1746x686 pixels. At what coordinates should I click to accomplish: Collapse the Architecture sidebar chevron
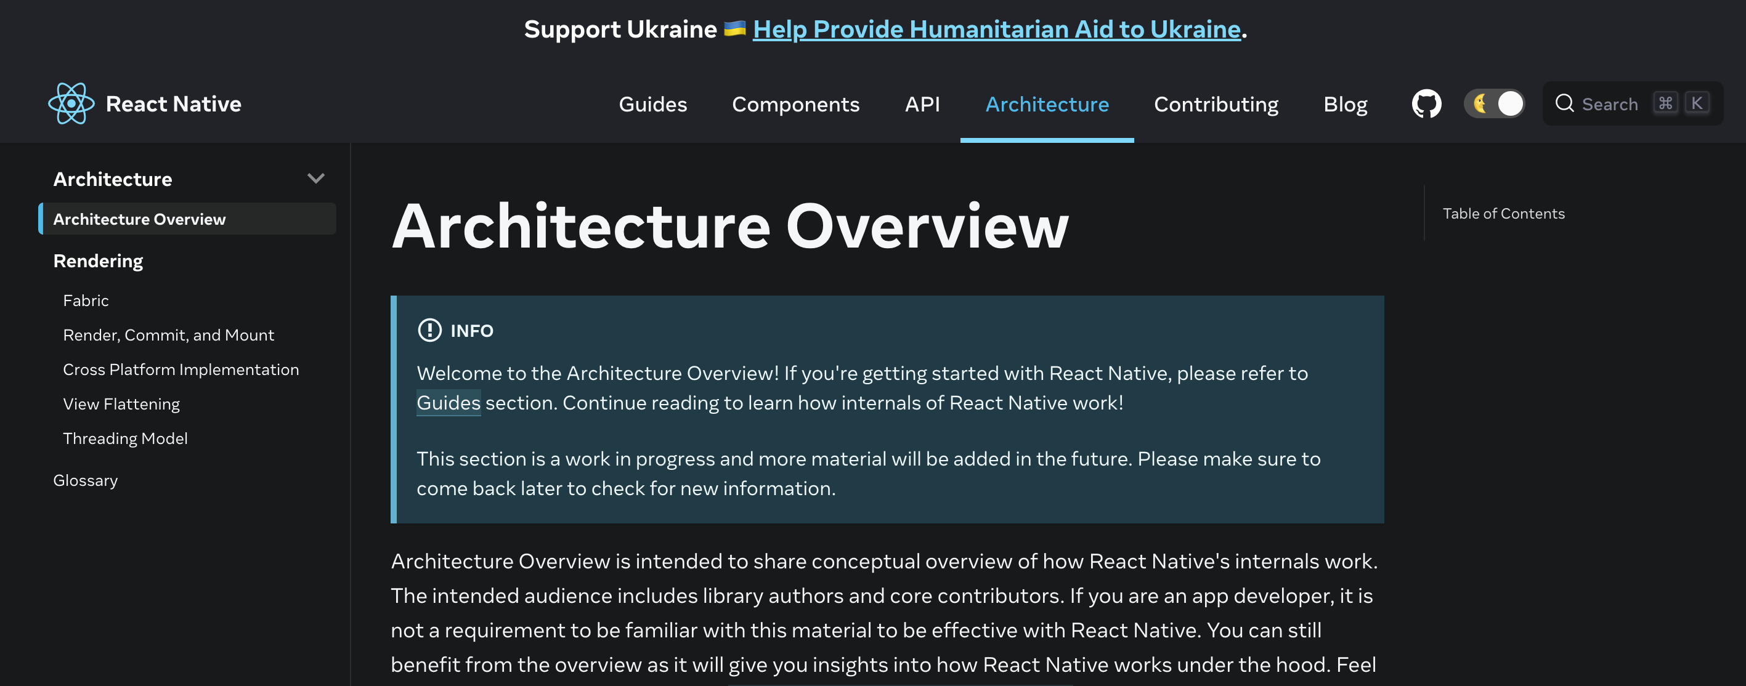coord(316,179)
